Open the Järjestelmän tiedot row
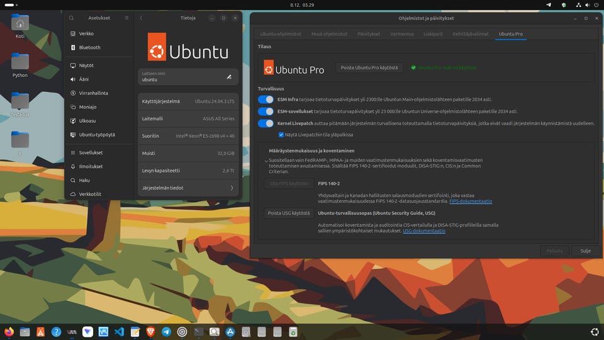 pos(188,188)
